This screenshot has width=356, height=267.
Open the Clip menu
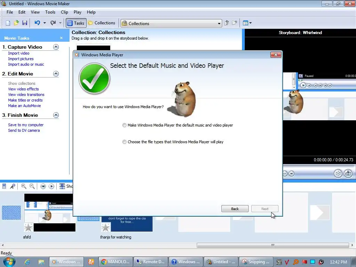tap(64, 12)
